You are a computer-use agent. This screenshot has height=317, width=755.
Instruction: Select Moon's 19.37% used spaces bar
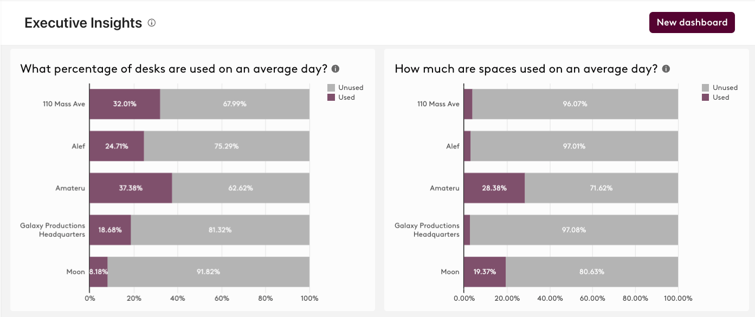coord(485,271)
